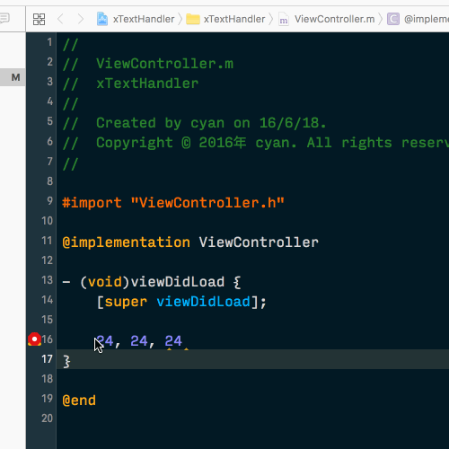Open the ViewController.m breadcrumb item
This screenshot has width=449, height=449.
coord(326,19)
